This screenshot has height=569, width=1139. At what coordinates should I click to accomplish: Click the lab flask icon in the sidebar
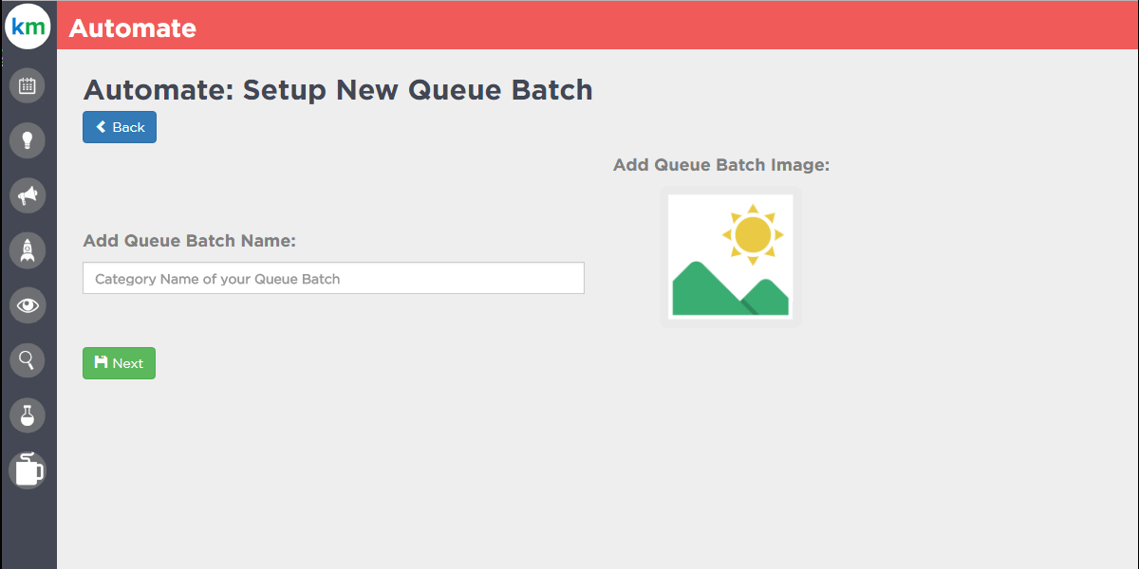(28, 414)
